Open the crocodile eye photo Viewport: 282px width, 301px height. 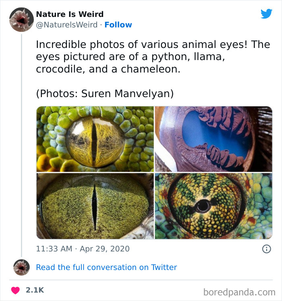(95, 206)
